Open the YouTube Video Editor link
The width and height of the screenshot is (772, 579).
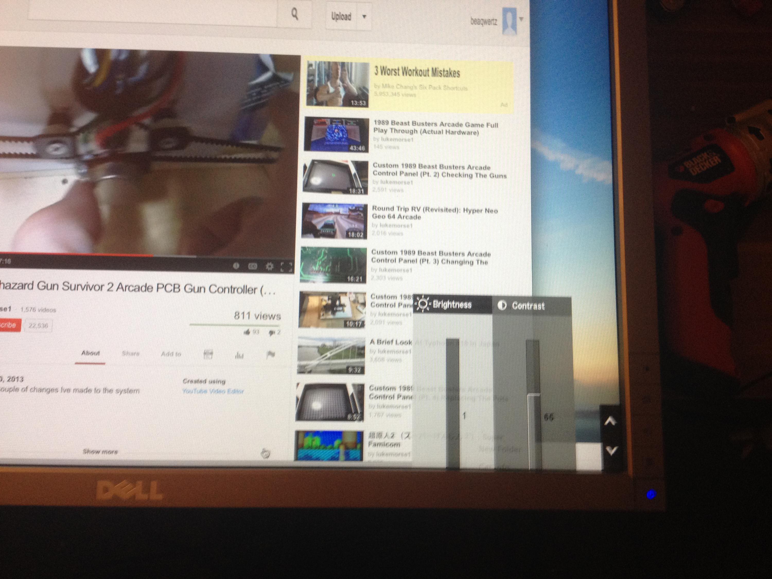[x=213, y=391]
